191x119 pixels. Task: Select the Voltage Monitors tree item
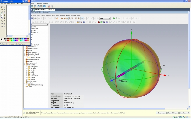coord(33,60)
